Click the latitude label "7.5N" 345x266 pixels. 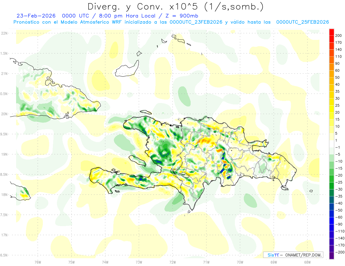click(4, 215)
